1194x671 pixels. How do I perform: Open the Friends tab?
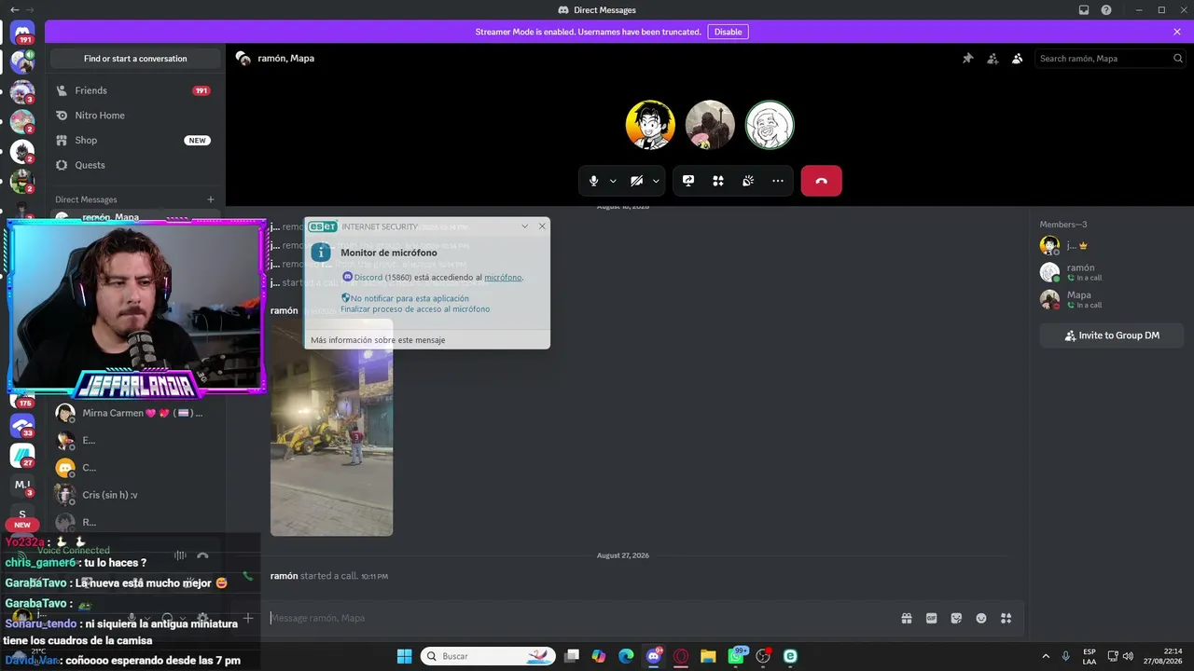point(135,90)
